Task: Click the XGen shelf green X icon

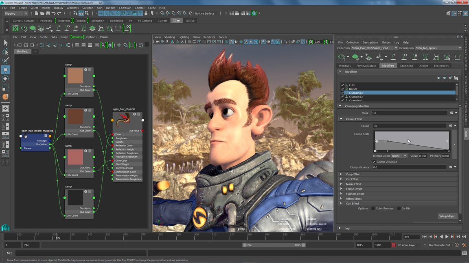Action: coord(15,29)
